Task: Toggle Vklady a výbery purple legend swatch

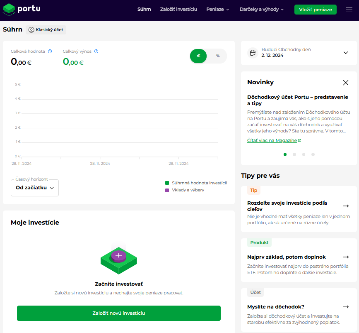Action: click(167, 190)
